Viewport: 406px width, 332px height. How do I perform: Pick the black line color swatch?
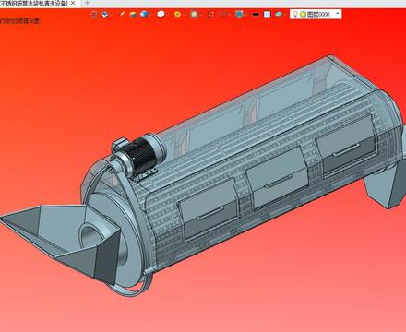(256, 14)
